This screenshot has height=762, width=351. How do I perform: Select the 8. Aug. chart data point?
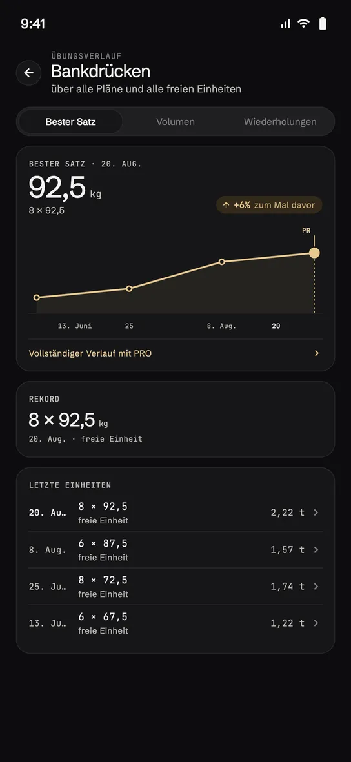tap(222, 262)
